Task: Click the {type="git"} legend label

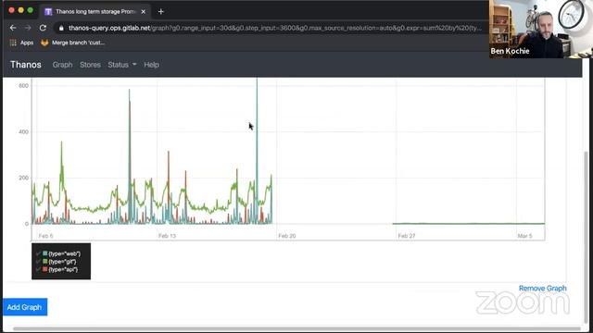Action: [x=62, y=262]
